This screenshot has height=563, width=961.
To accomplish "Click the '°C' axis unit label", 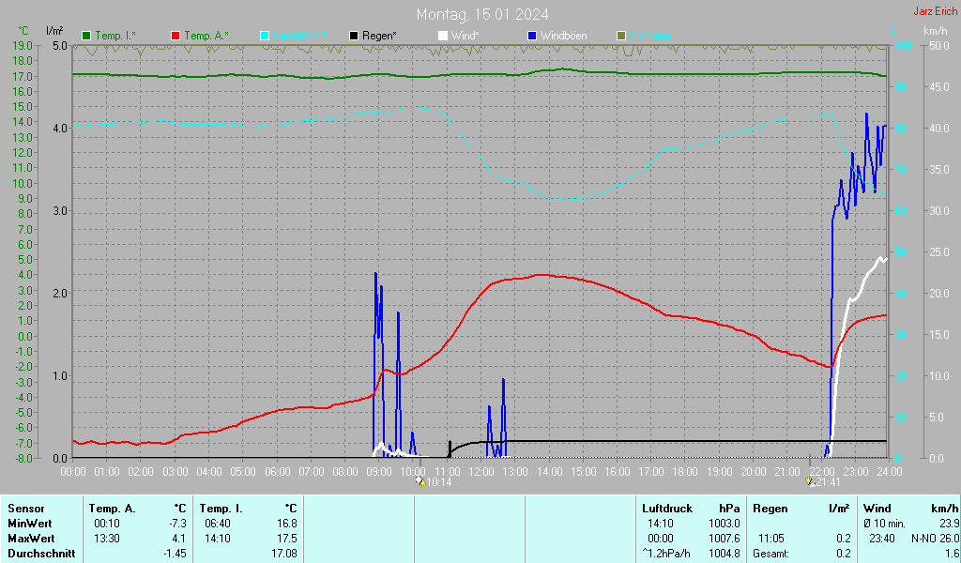I will (23, 31).
